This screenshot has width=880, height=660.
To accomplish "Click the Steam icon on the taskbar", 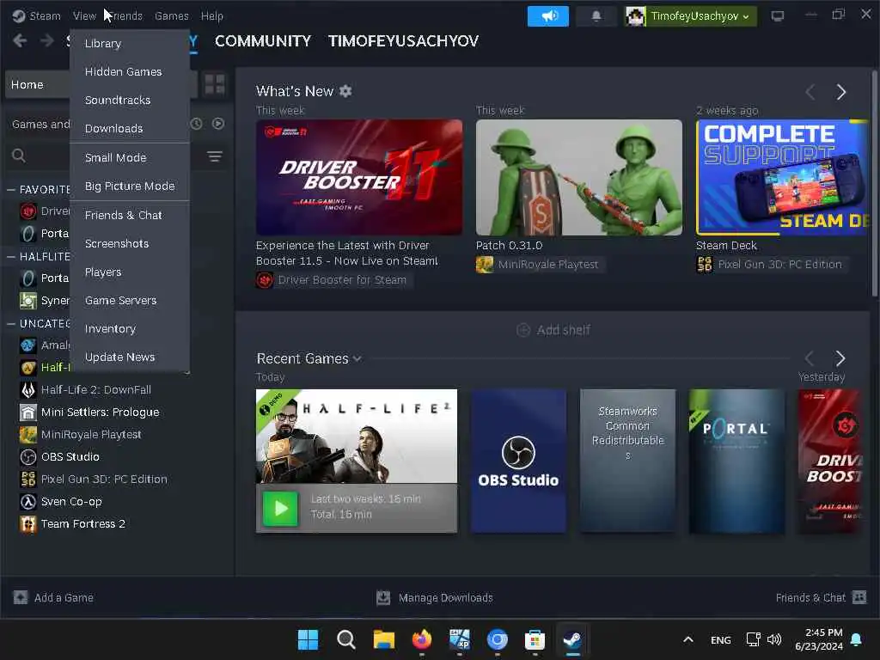I will pos(572,639).
